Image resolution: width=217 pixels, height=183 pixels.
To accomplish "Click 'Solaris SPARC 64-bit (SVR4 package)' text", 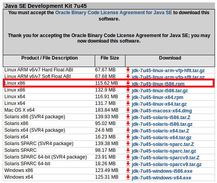I will 45,157.
